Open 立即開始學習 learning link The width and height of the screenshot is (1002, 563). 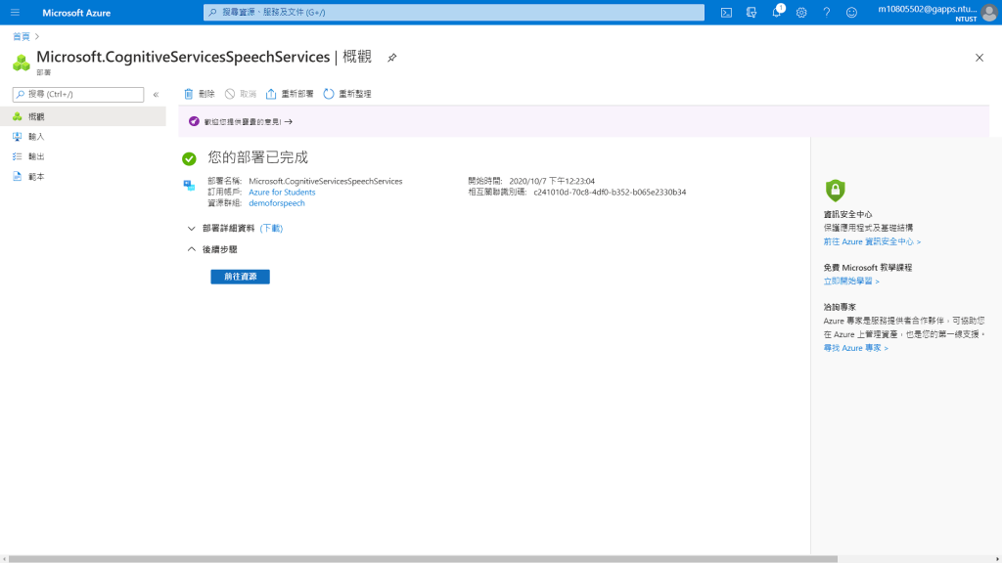(x=851, y=281)
